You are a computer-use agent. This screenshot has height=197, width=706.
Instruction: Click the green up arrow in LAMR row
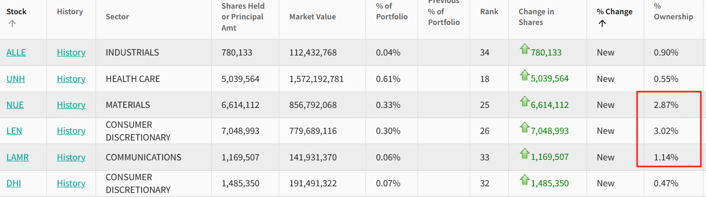[524, 154]
